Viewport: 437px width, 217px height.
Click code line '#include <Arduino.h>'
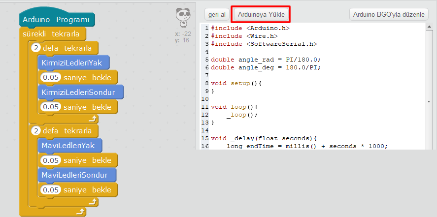click(250, 28)
